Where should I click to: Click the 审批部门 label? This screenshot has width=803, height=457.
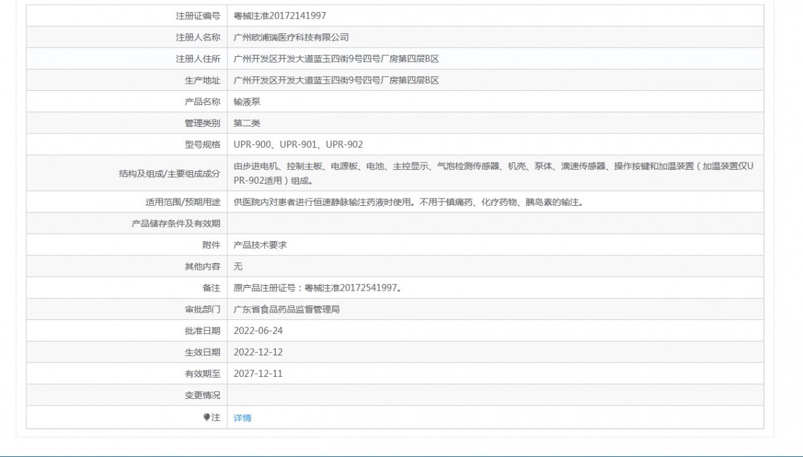click(202, 309)
